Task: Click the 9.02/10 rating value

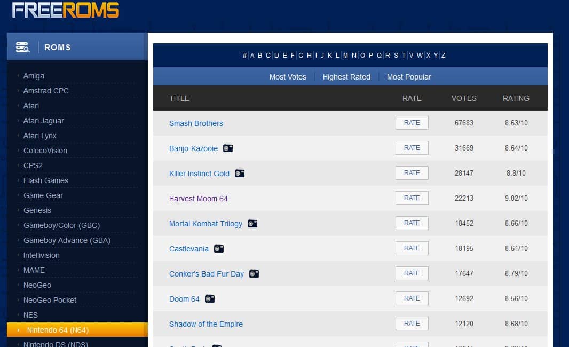Action: click(x=516, y=198)
